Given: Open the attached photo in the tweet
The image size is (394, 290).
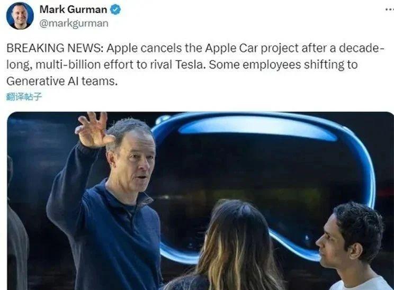Looking at the screenshot, I should [x=200, y=201].
